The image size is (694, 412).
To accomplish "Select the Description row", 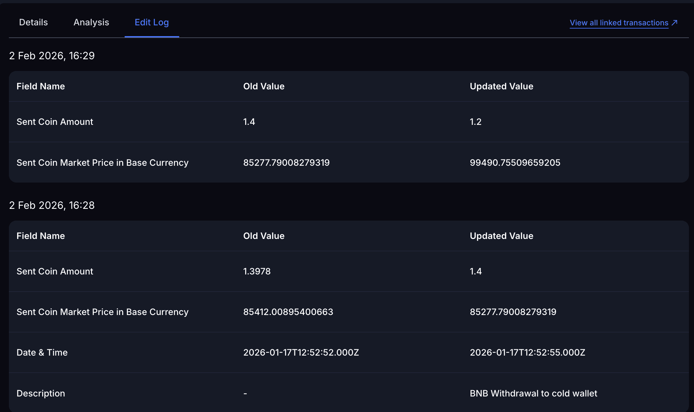I will [41, 393].
